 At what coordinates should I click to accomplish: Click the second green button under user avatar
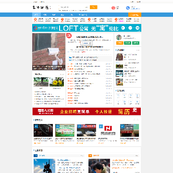136,43
